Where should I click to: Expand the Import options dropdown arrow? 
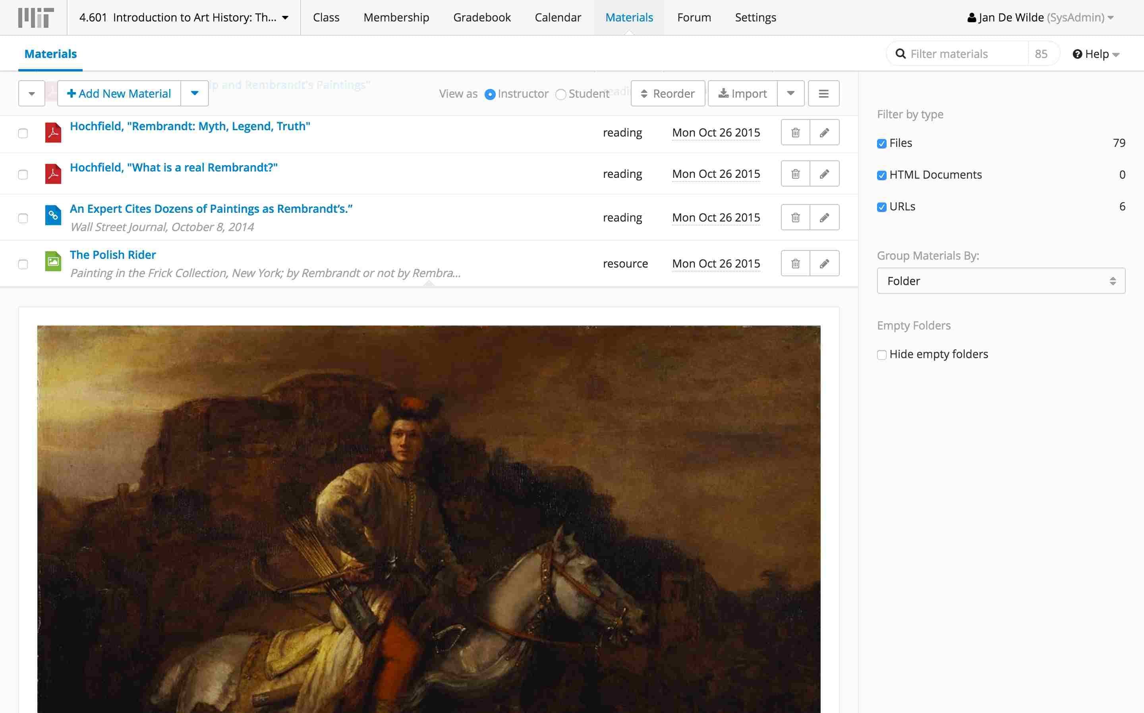[x=790, y=93]
